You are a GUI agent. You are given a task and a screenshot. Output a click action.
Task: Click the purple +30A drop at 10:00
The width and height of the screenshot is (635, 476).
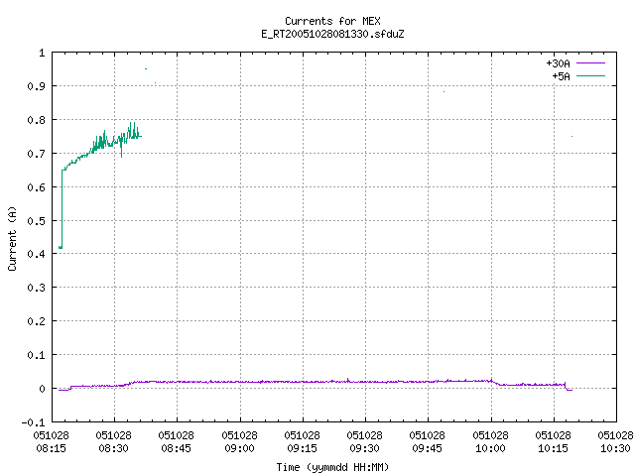496,383
